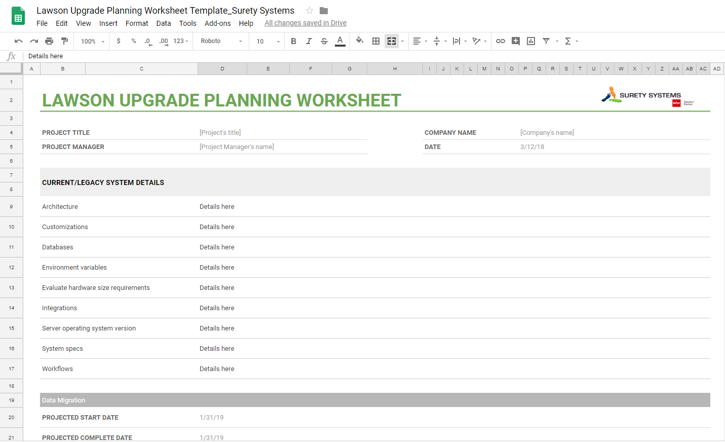Open the zoom 100% dropdown
725x442 pixels.
point(92,42)
